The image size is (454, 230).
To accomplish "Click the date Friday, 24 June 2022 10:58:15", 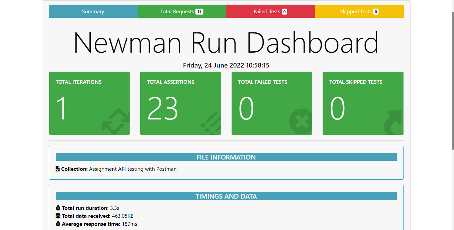I will pos(226,65).
